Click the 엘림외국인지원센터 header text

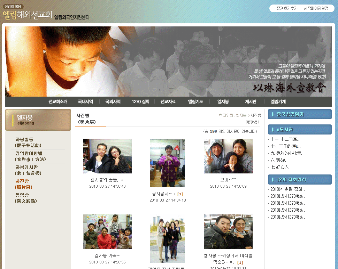click(x=72, y=17)
